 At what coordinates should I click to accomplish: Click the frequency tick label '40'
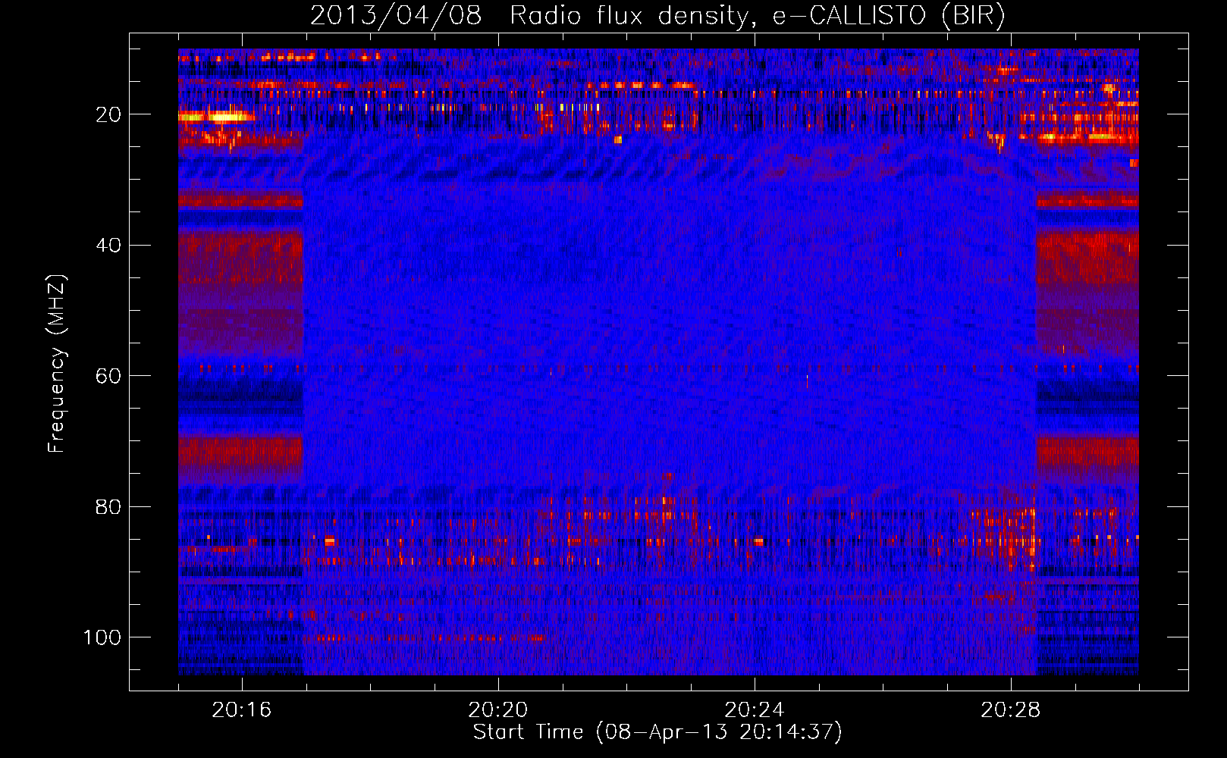(x=108, y=245)
